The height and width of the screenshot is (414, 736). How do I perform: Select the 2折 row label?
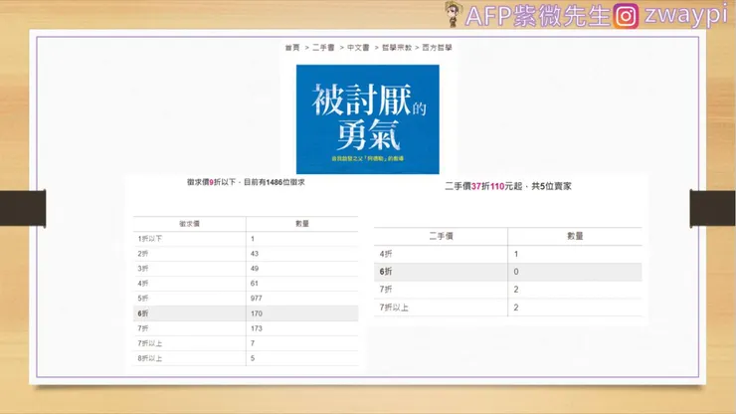point(143,254)
